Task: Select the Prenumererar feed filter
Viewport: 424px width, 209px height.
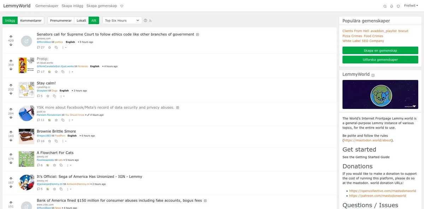Action: point(61,21)
